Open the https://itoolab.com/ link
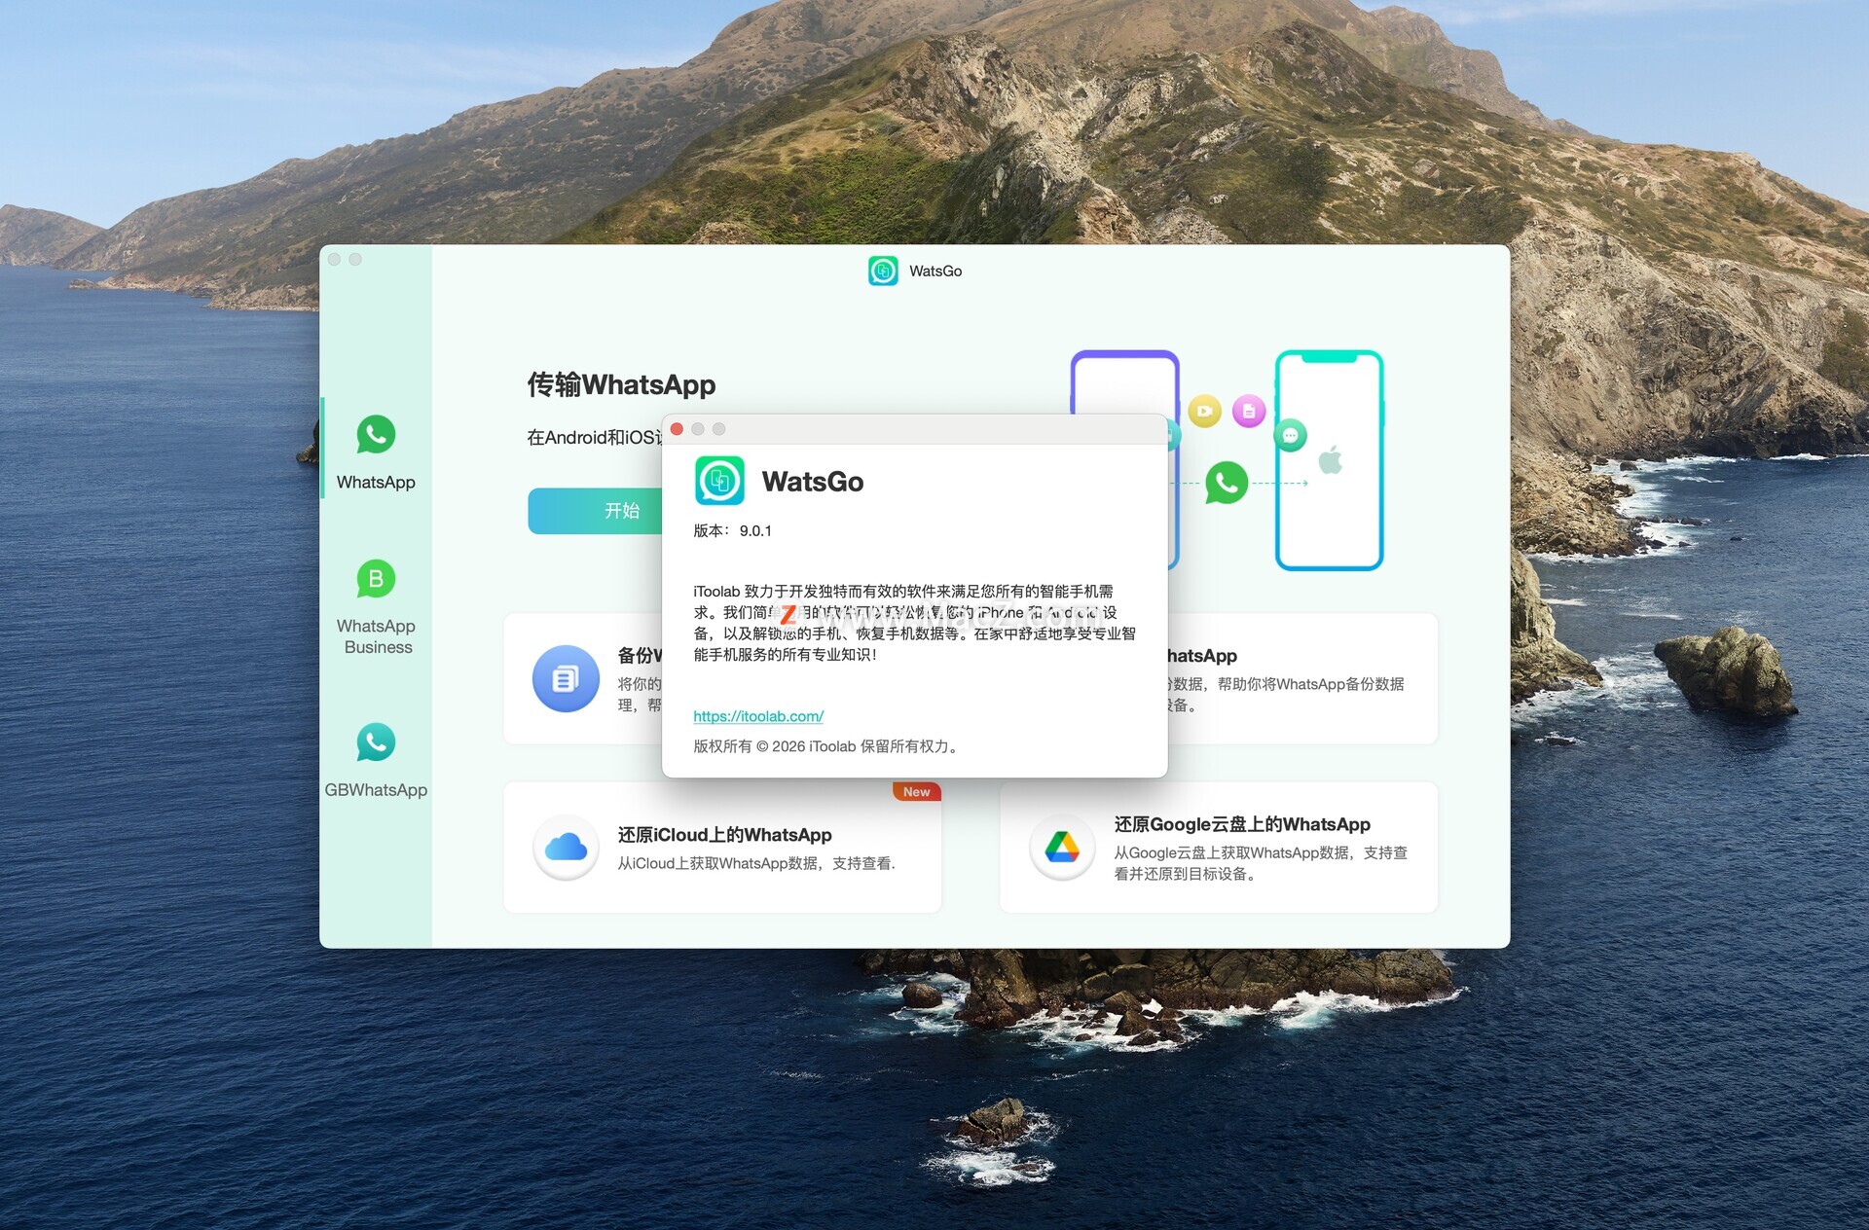This screenshot has height=1230, width=1869. pyautogui.click(x=758, y=716)
